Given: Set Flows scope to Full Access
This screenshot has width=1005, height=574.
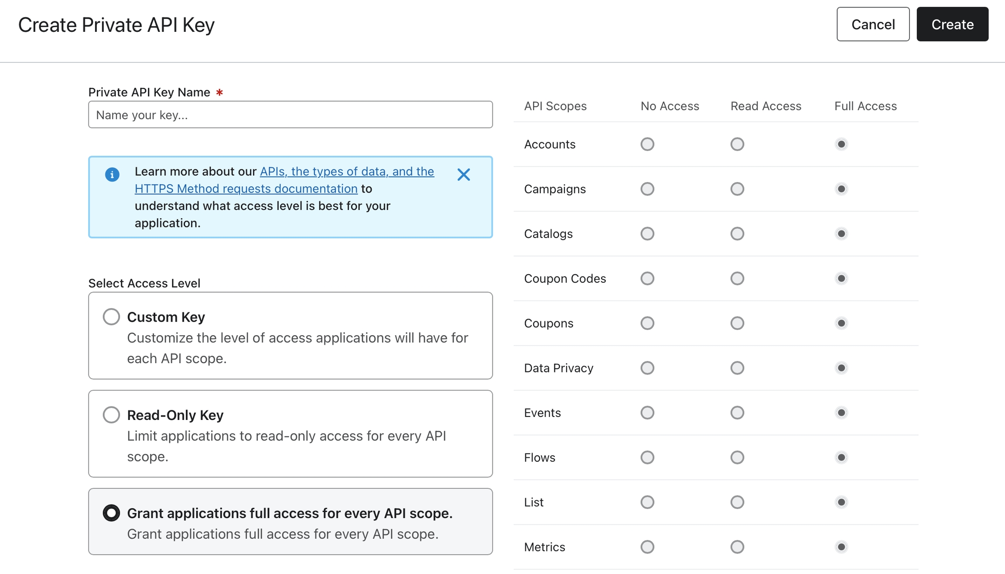Looking at the screenshot, I should click(x=841, y=457).
